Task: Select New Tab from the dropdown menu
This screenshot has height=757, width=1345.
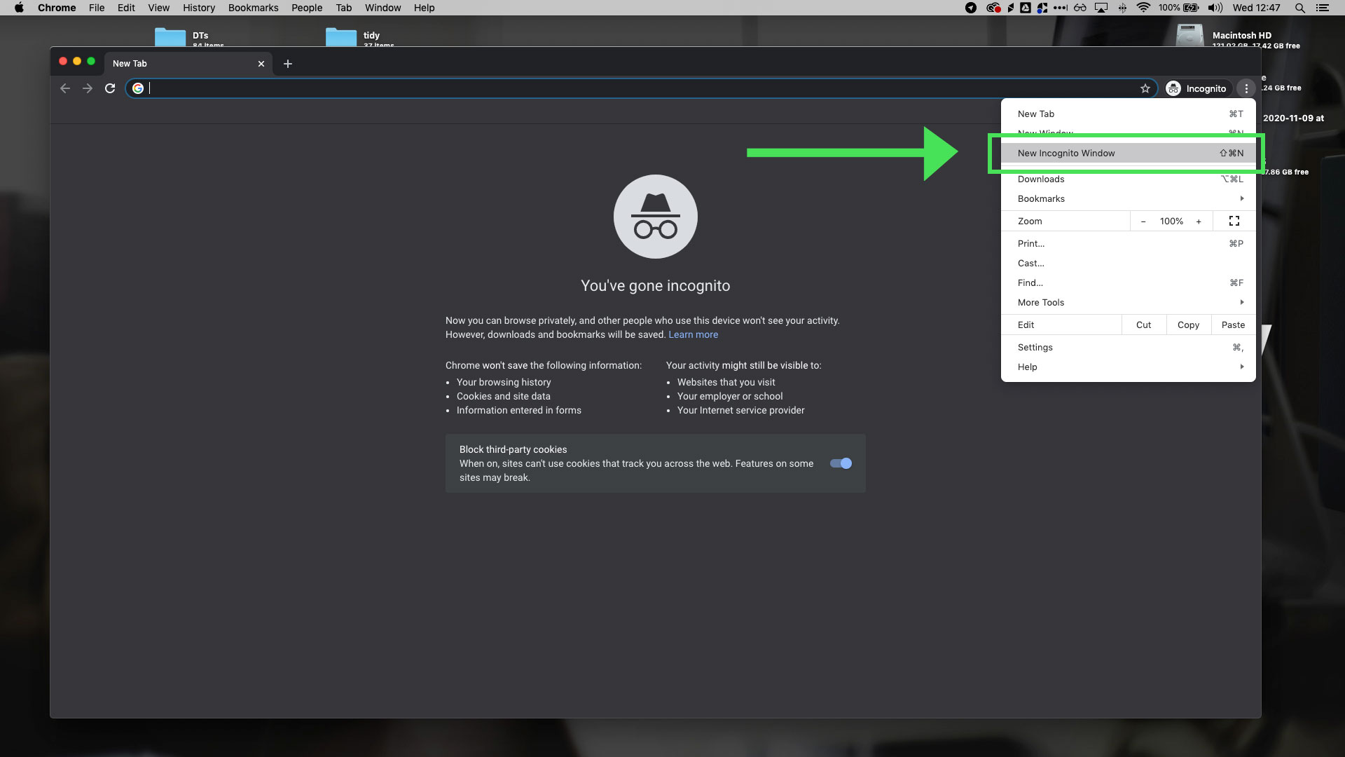Action: tap(1129, 114)
